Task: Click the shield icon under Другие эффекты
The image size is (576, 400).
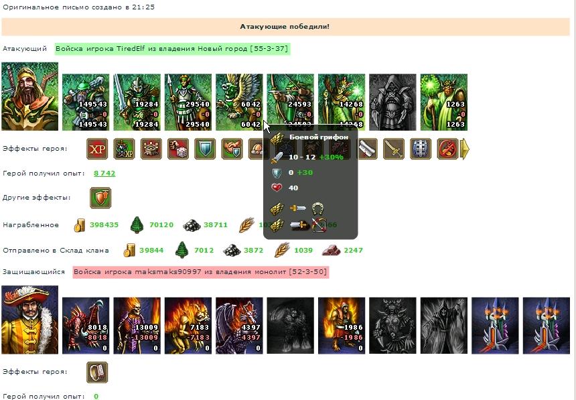Action: (x=100, y=198)
